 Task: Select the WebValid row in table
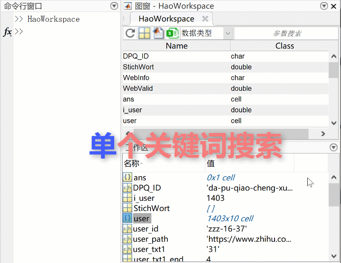point(225,89)
